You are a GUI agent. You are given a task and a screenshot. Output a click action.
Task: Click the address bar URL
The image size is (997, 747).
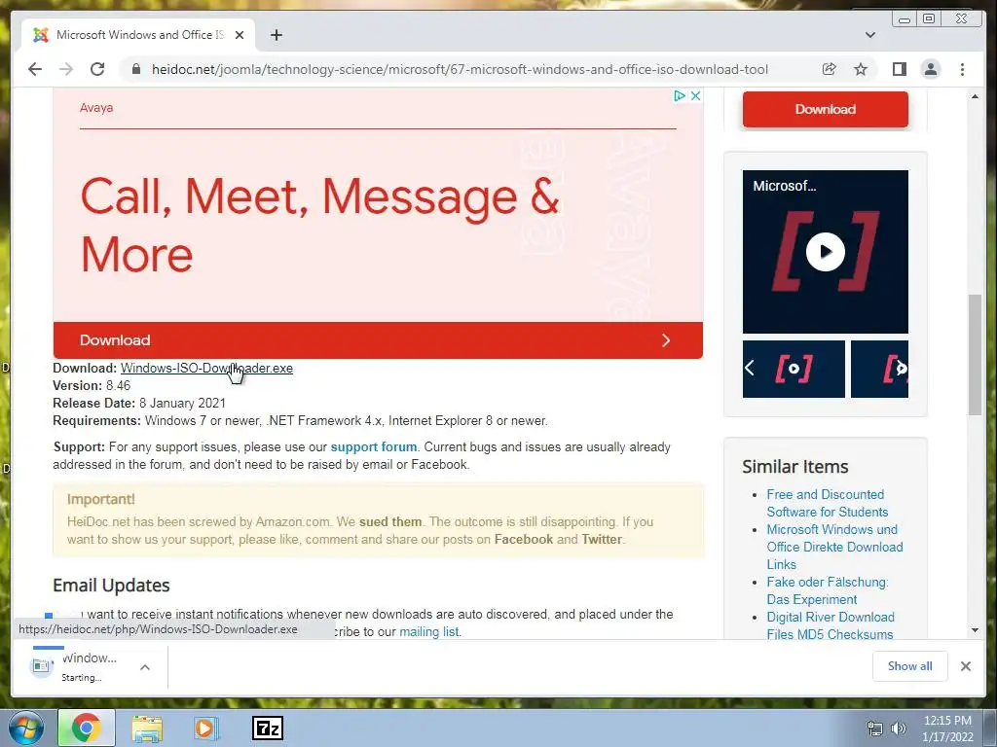pos(460,69)
